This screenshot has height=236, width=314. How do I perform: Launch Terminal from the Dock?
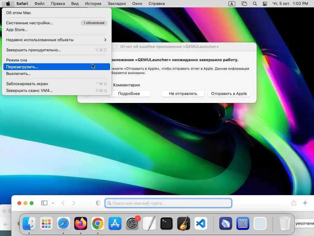[x=167, y=223]
